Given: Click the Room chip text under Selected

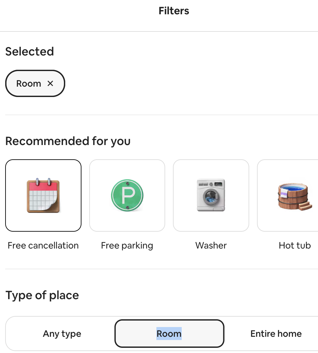Looking at the screenshot, I should [x=29, y=83].
